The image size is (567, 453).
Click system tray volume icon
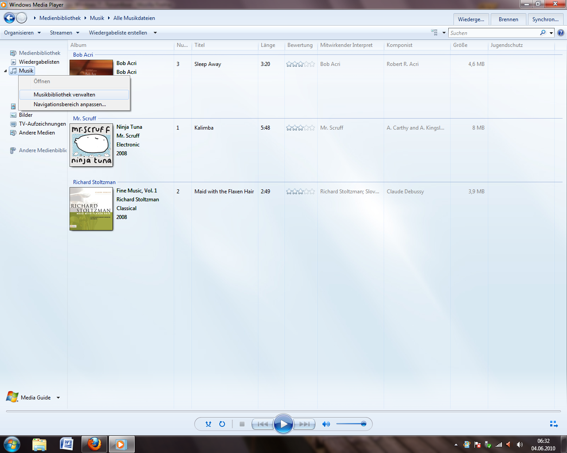pyautogui.click(x=520, y=445)
